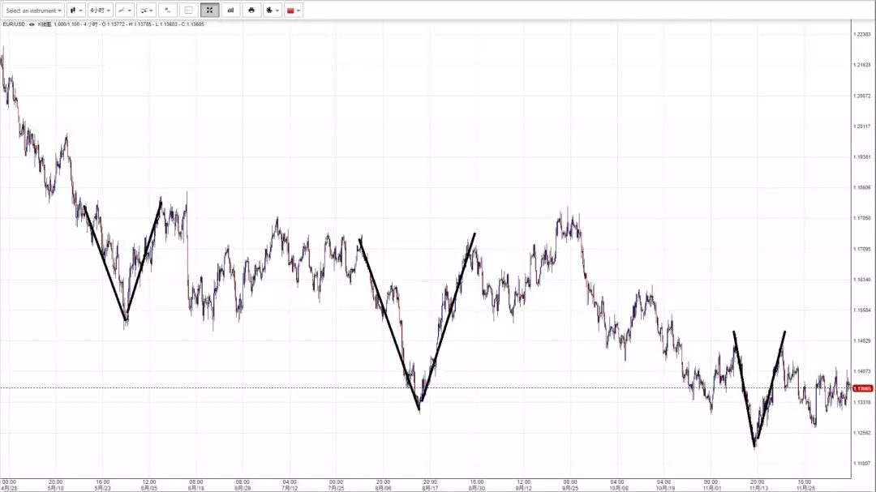Image resolution: width=876 pixels, height=492 pixels.
Task: Click the K线图 series legend text
Action: click(x=45, y=24)
